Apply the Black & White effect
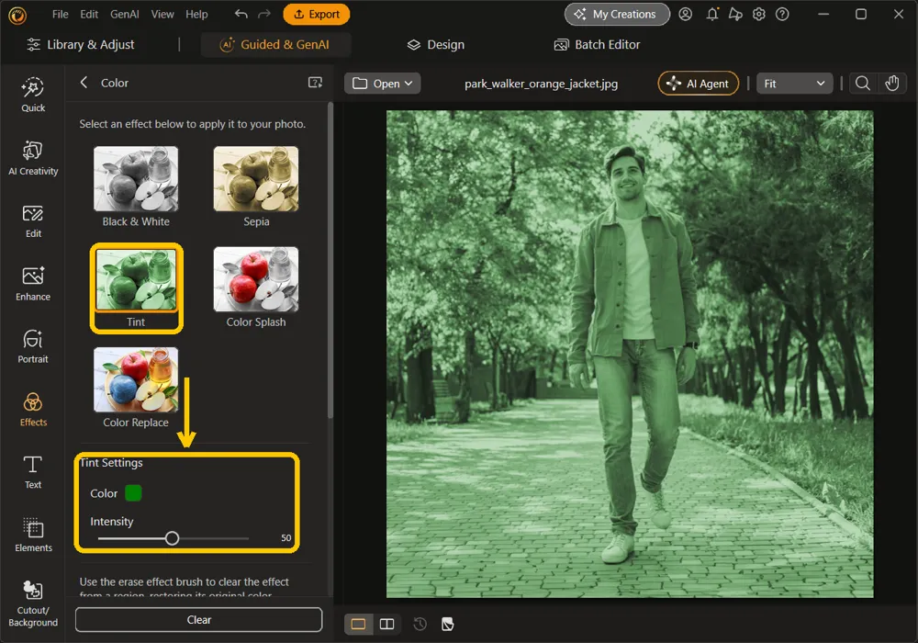918x643 pixels. 136,187
